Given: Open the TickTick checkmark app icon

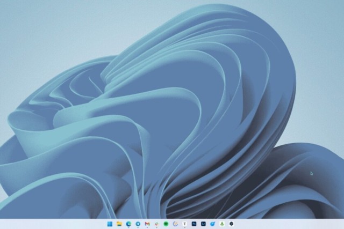Looking at the screenshot, I should point(175,224).
